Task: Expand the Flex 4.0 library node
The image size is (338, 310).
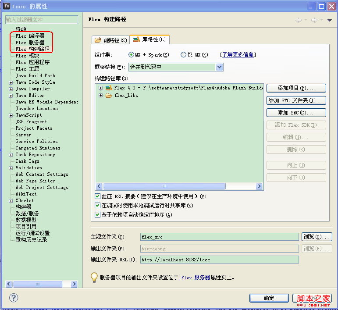Action: 100,88
